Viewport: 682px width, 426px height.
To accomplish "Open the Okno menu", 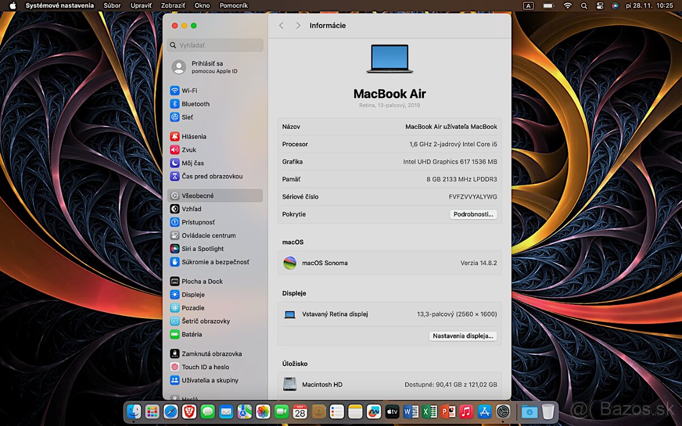I will click(x=202, y=6).
